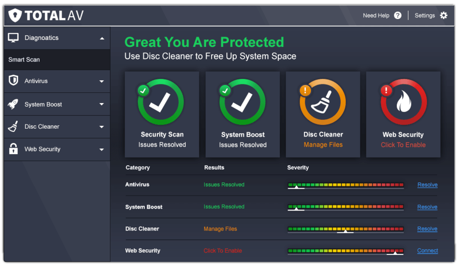Click the Antivirus shield icon
Image resolution: width=459 pixels, height=267 pixels.
tap(13, 81)
